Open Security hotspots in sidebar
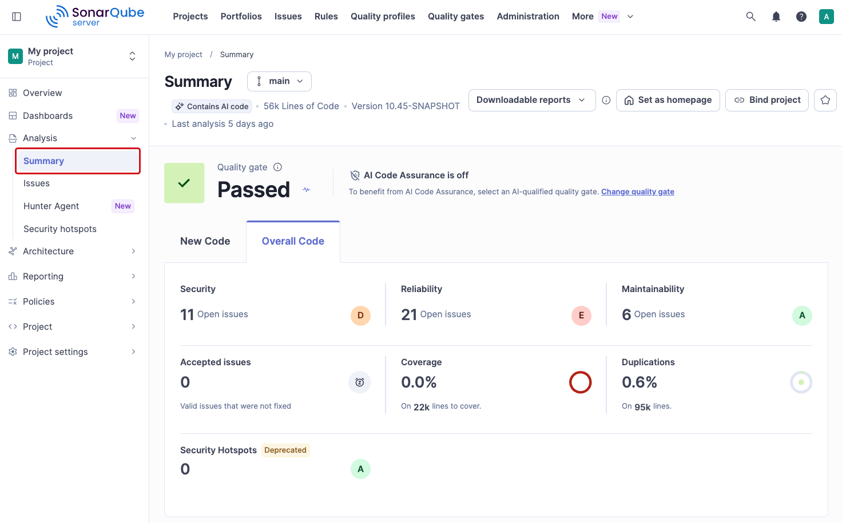Image resolution: width=842 pixels, height=523 pixels. [78, 229]
